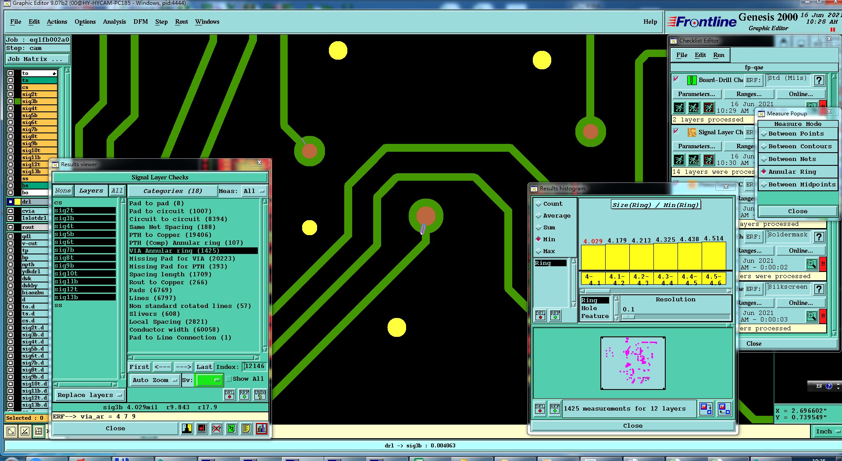Open the File menu in Graphic Editor

[x=16, y=21]
